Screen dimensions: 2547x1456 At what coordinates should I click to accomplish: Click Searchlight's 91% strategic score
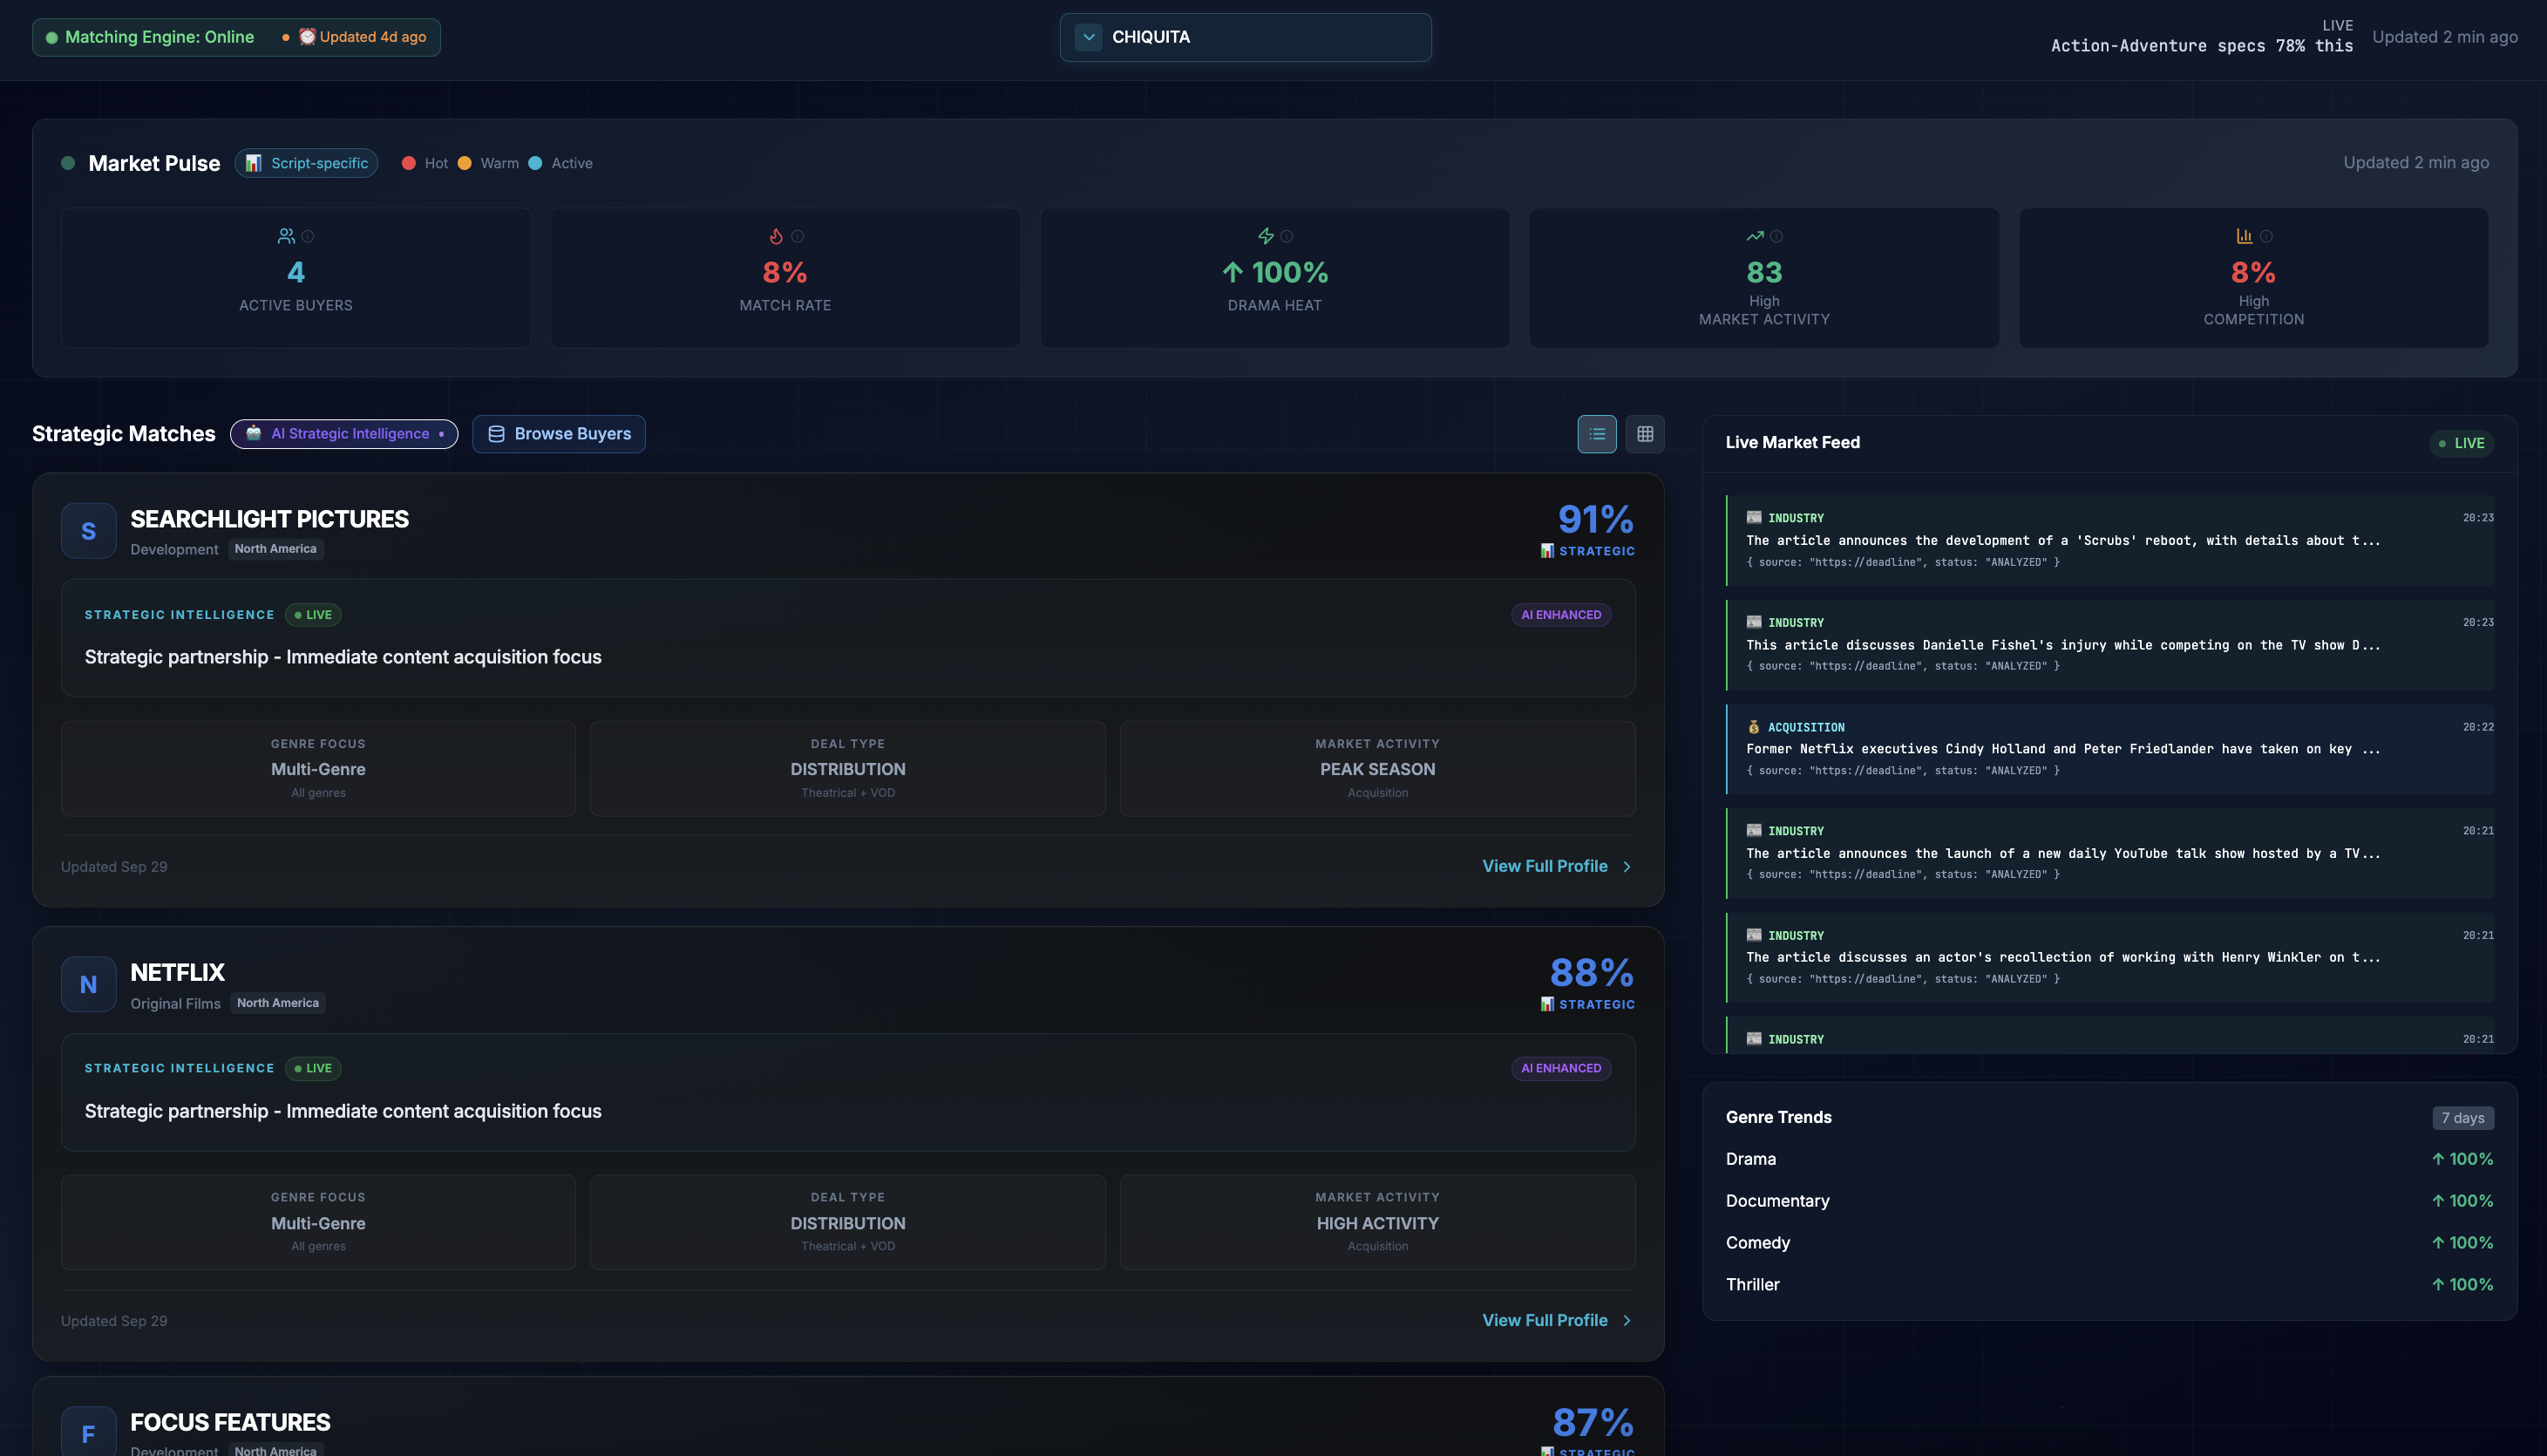coord(1595,520)
